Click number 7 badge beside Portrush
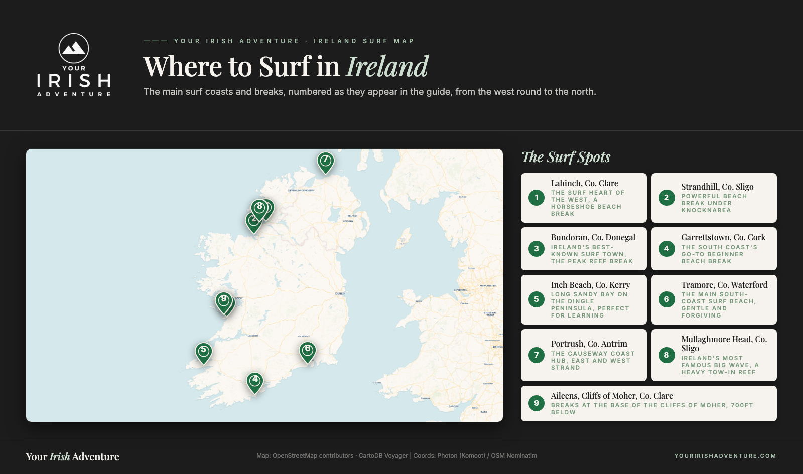803x474 pixels. (x=537, y=355)
